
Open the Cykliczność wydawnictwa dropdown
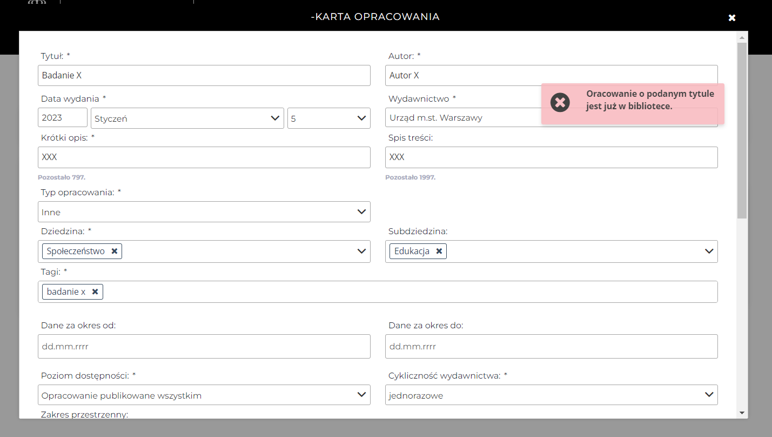(x=551, y=395)
